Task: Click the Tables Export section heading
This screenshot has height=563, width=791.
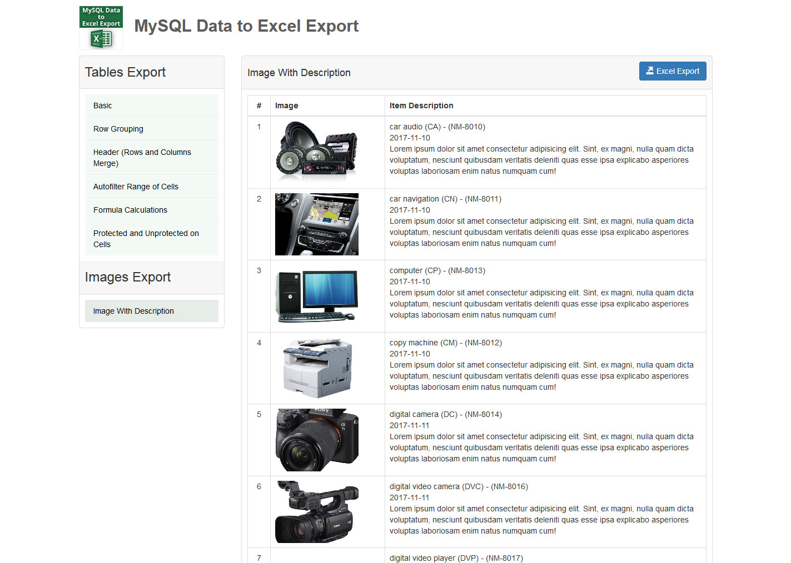Action: (x=125, y=72)
